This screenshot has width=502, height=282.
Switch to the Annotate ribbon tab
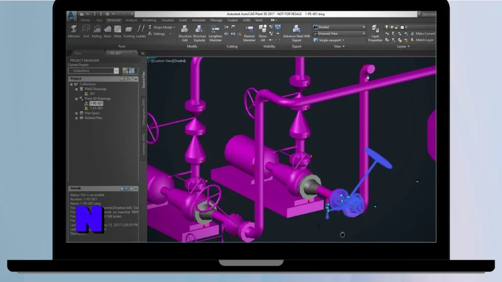pyautogui.click(x=199, y=20)
